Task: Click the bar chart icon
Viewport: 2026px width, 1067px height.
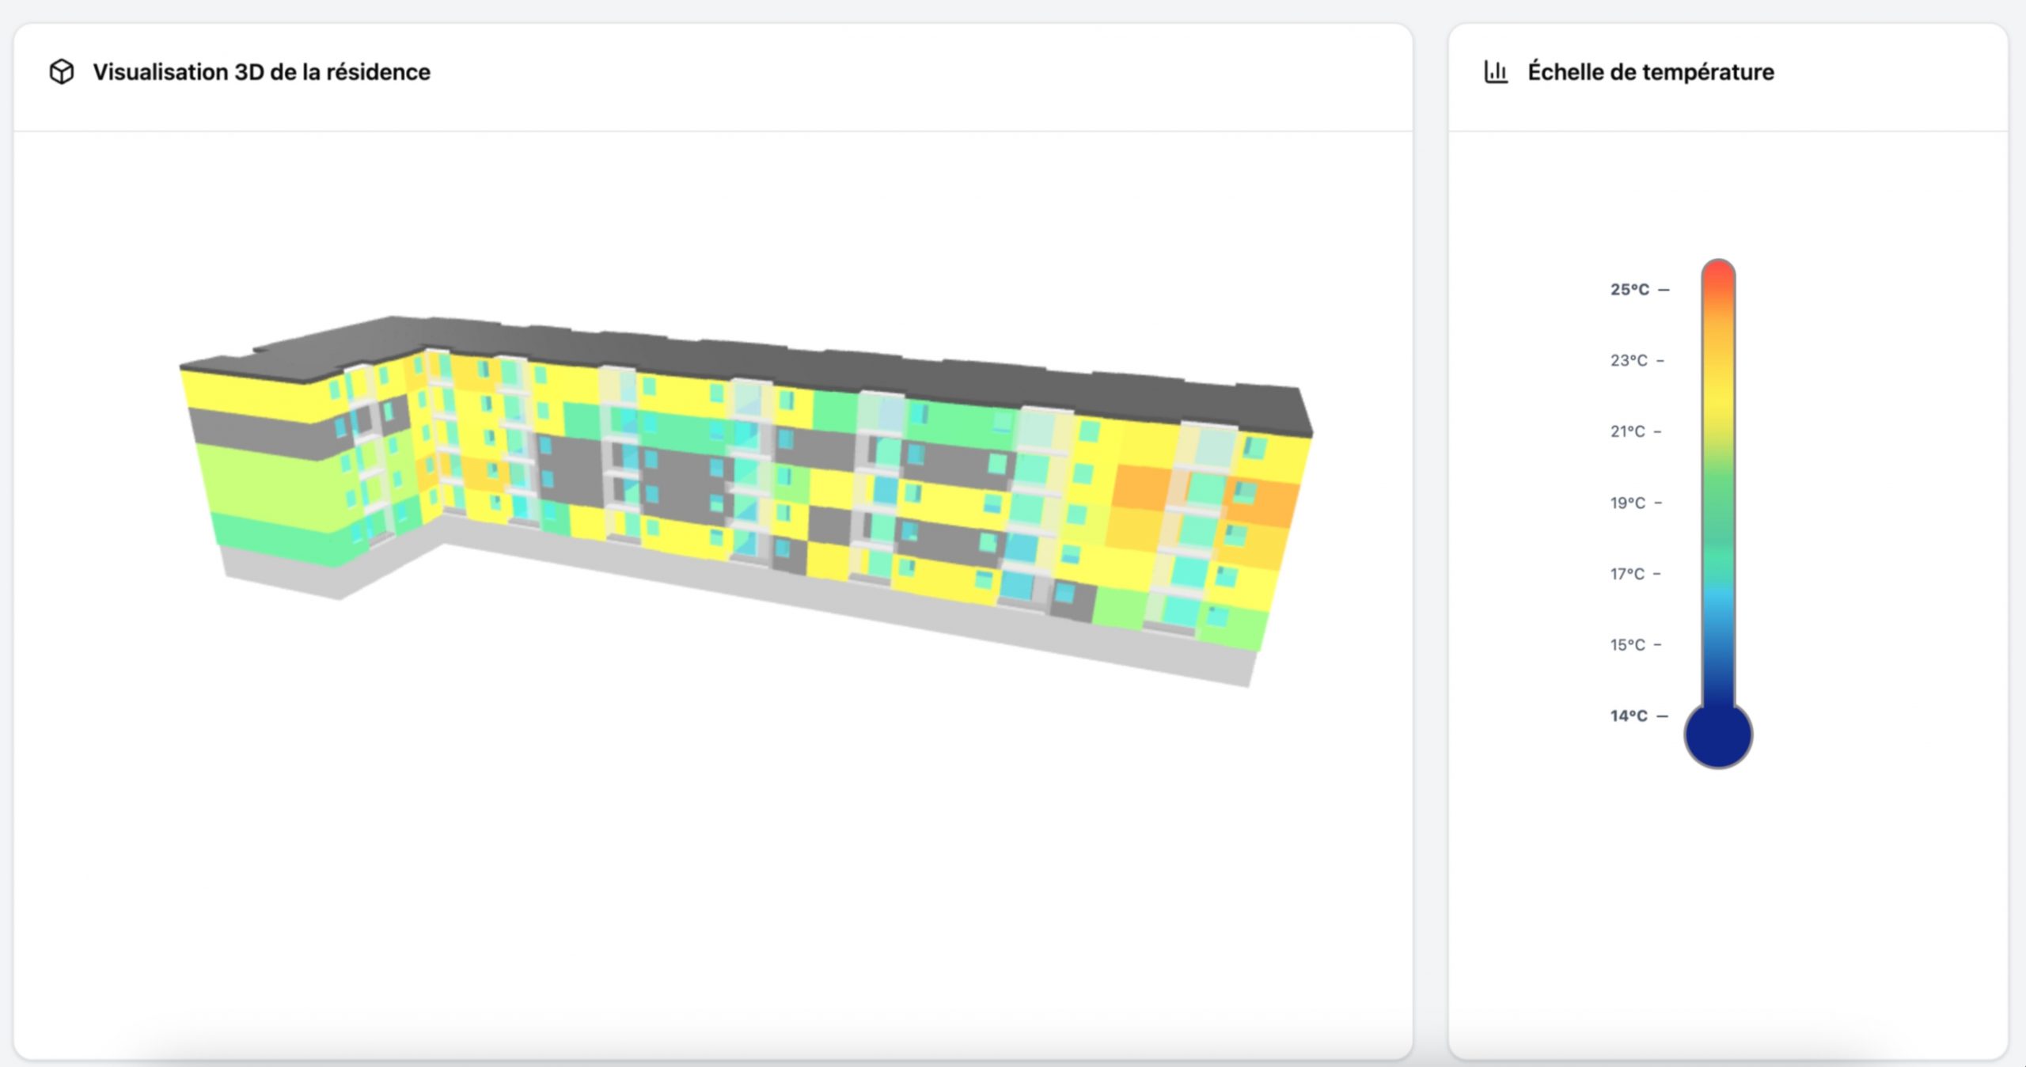Action: [1495, 72]
